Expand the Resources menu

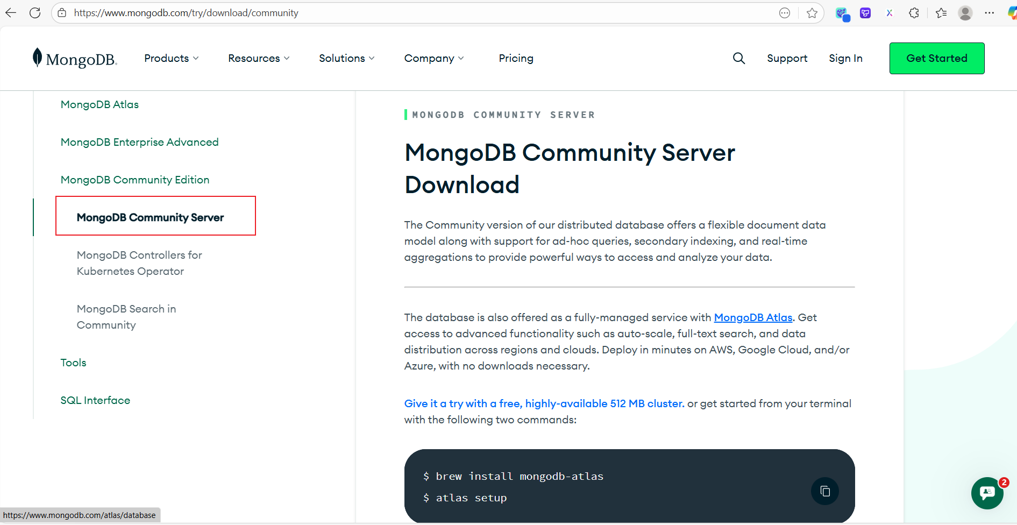click(259, 58)
